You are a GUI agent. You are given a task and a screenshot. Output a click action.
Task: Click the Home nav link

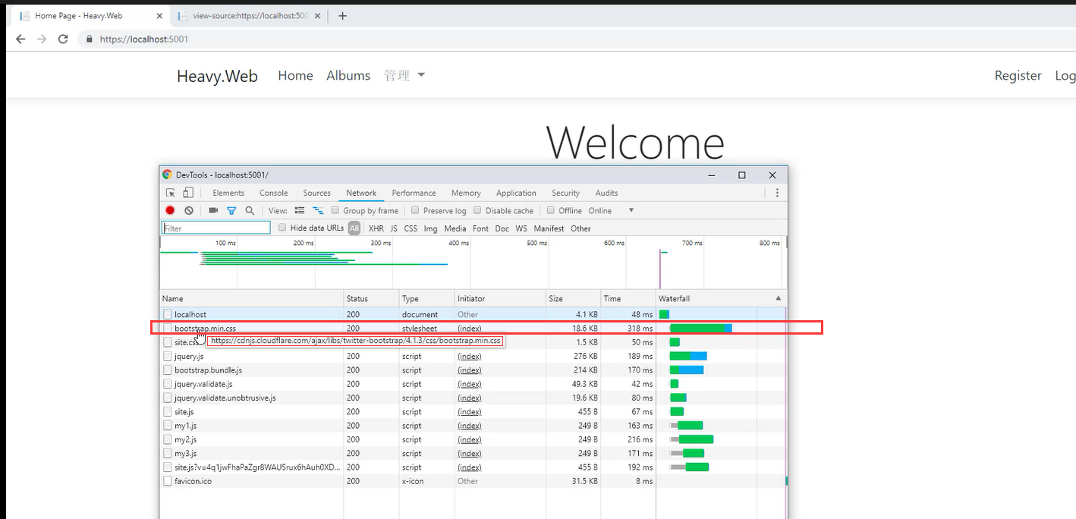click(295, 75)
